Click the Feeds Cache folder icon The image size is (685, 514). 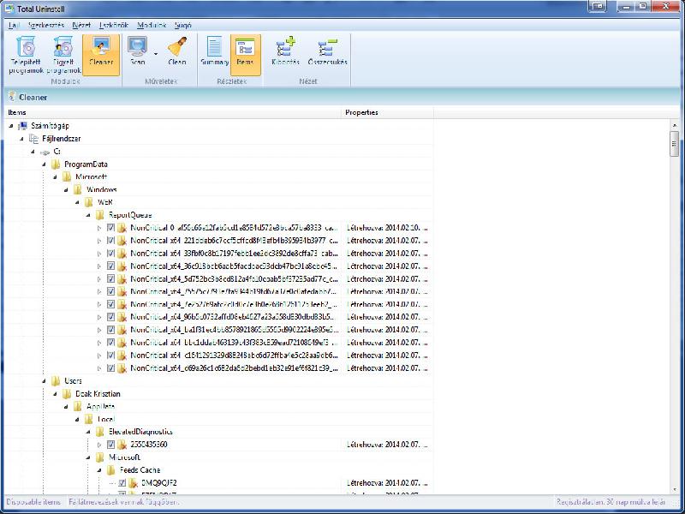click(x=111, y=470)
